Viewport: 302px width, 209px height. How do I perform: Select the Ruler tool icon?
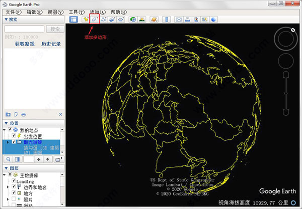[167, 20]
